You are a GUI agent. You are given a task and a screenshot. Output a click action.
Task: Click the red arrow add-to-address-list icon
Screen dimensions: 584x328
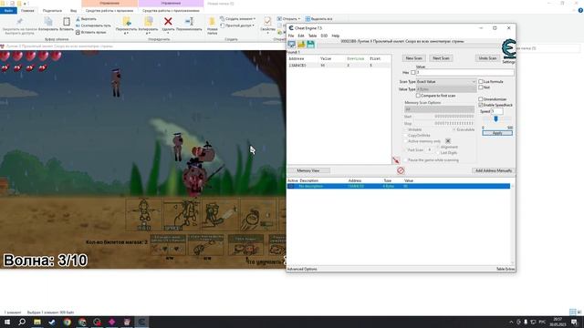pyautogui.click(x=396, y=160)
